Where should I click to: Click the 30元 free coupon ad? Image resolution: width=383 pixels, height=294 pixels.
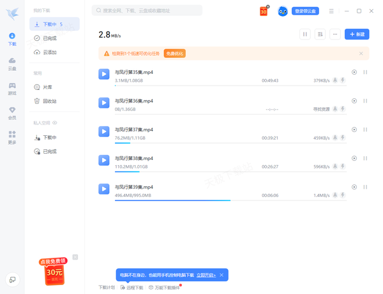[54, 271]
